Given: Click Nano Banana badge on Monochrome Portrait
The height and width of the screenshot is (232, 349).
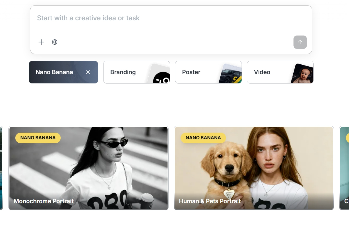Looking at the screenshot, I should pos(38,138).
